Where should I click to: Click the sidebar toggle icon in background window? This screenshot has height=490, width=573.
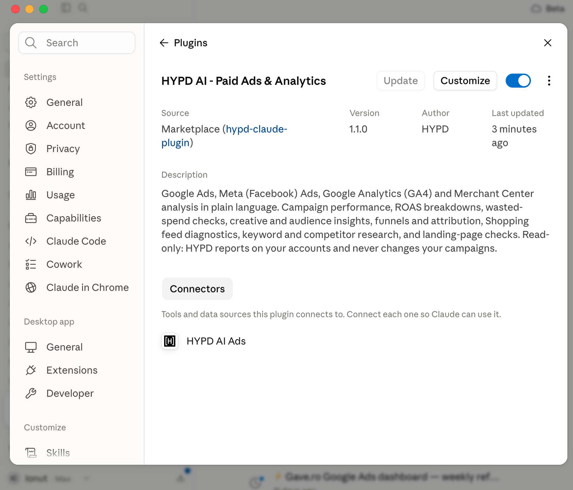pos(66,7)
